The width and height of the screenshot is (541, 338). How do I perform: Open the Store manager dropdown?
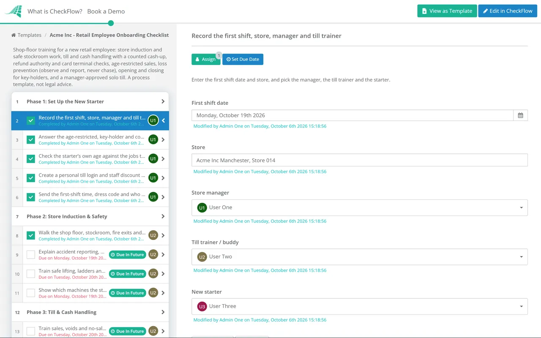point(360,207)
